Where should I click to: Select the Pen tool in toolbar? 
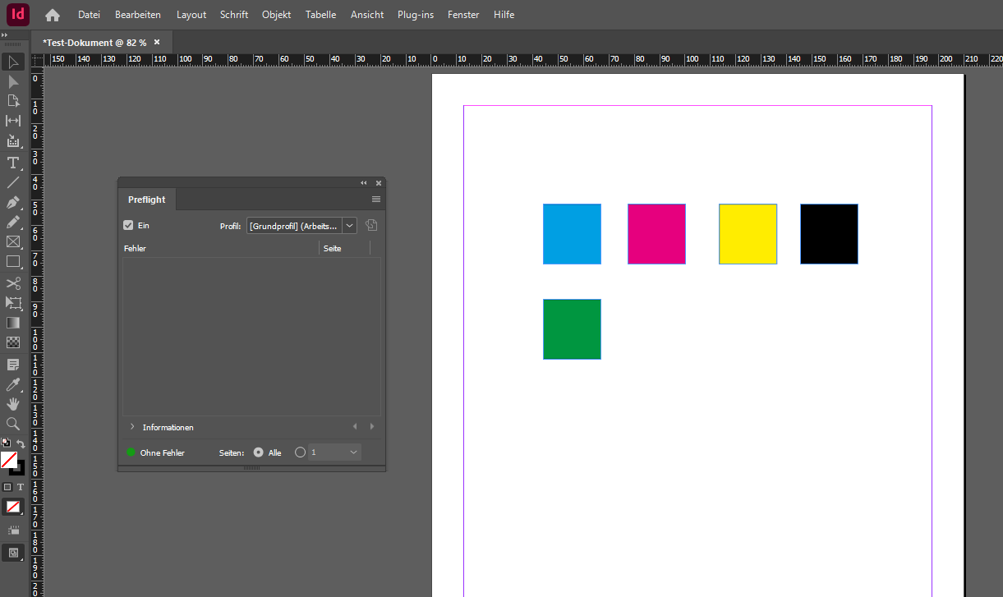[x=12, y=203]
